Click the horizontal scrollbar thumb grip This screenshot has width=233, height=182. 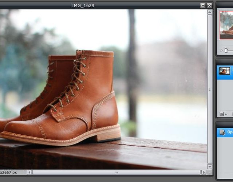point(116,173)
